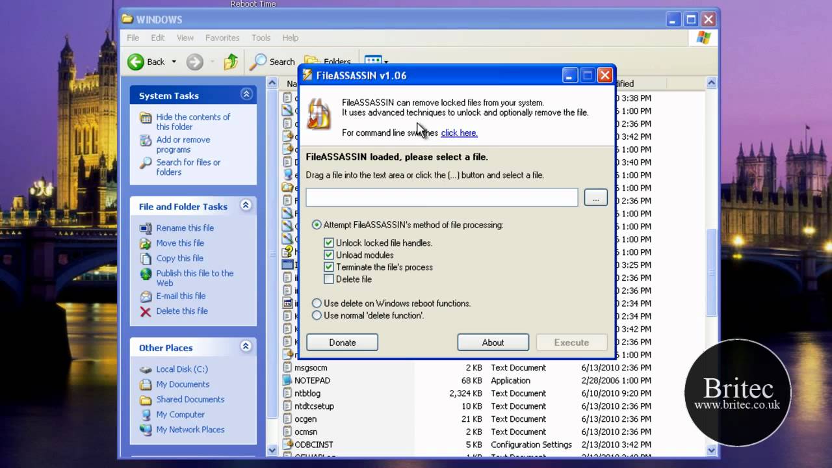Select the ntdtcsetup file name
The image size is (832, 468).
[x=314, y=406]
